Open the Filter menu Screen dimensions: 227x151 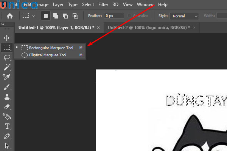pos(103,5)
